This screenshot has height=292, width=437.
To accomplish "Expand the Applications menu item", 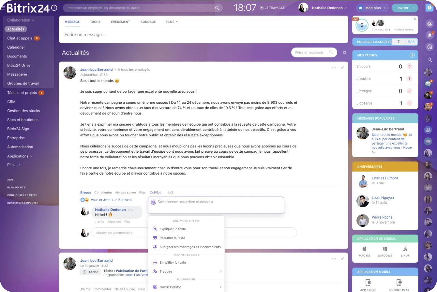I will tap(20, 156).
